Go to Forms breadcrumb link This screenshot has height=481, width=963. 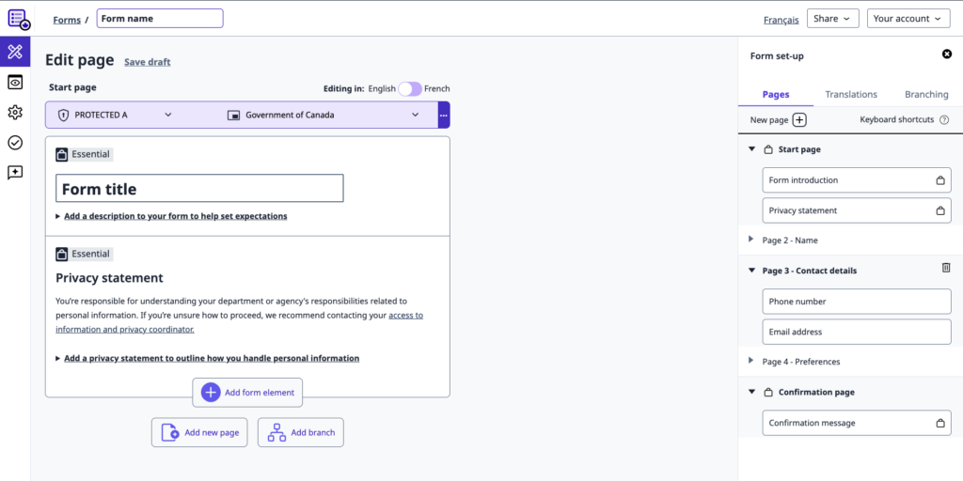[67, 20]
